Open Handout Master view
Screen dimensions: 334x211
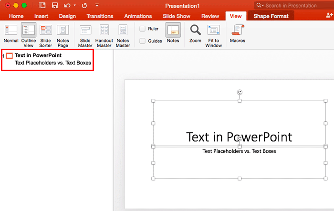[104, 36]
